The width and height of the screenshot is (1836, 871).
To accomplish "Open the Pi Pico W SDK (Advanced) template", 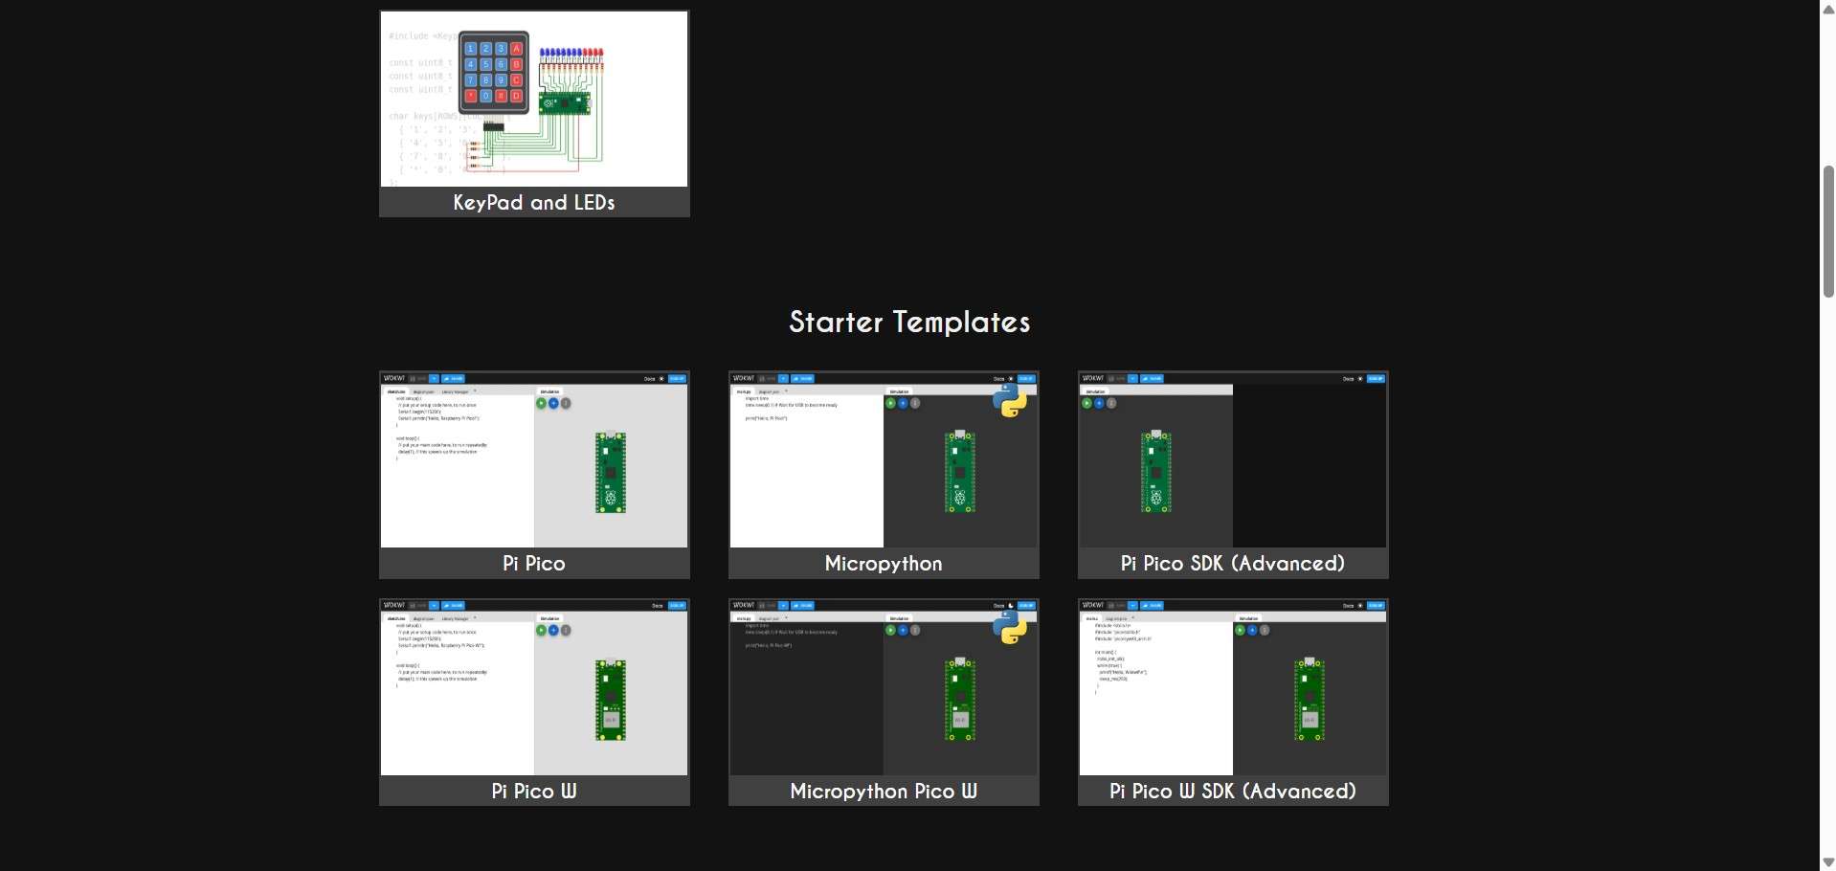I will 1233,703.
